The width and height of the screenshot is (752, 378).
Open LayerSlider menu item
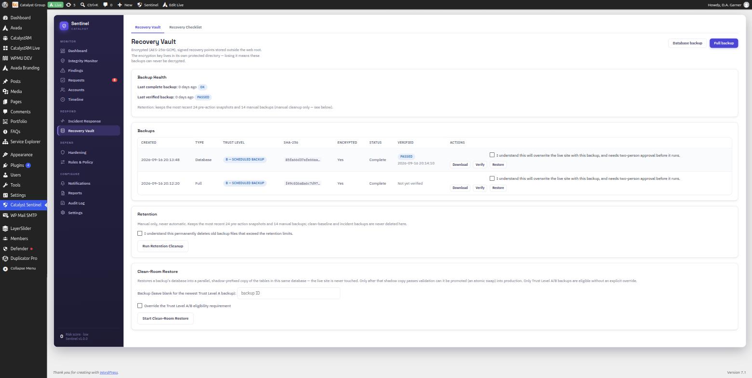coord(24,229)
